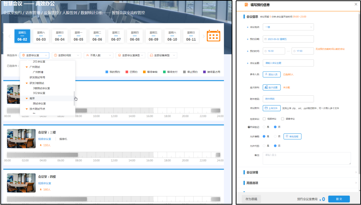Viewport: 361px width, 205px height.
Task: Open the 三楼 meeting room thumbnail
Action: coord(21,138)
